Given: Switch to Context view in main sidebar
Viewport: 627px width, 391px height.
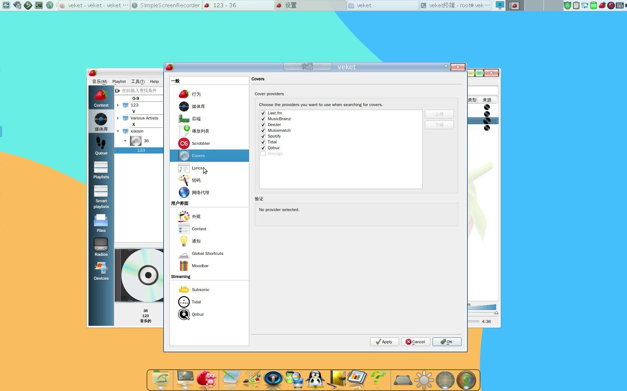Looking at the screenshot, I should [101, 98].
